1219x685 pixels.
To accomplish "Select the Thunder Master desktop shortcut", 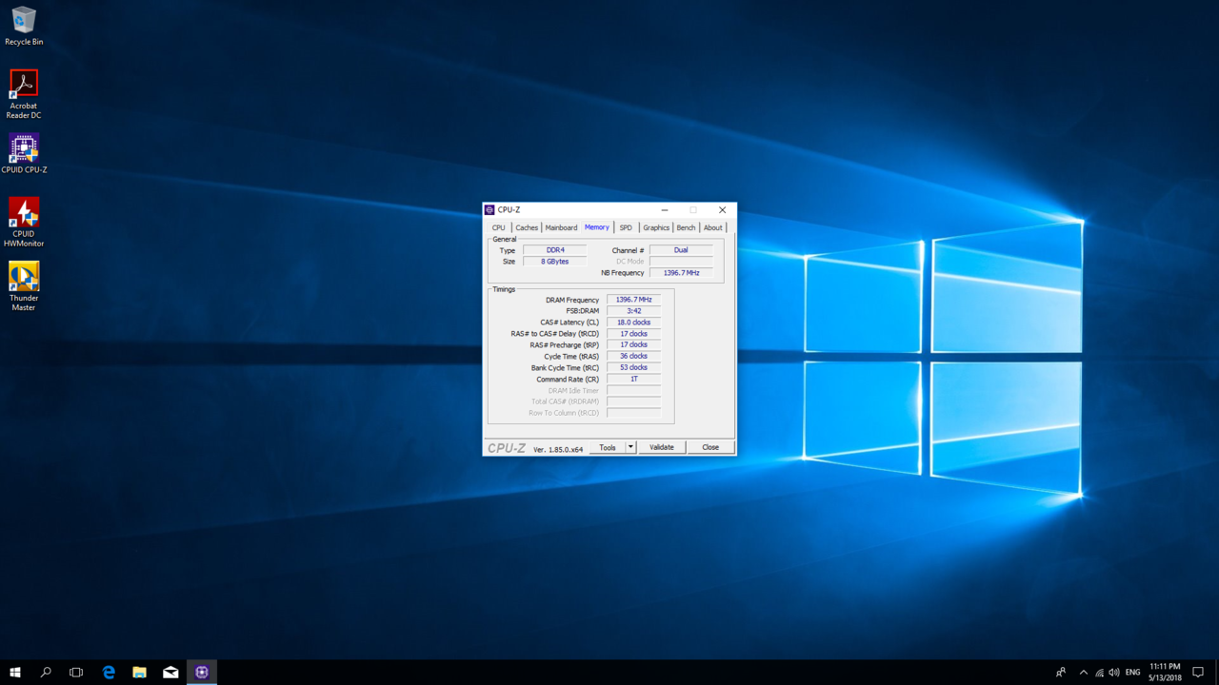I will click(24, 286).
